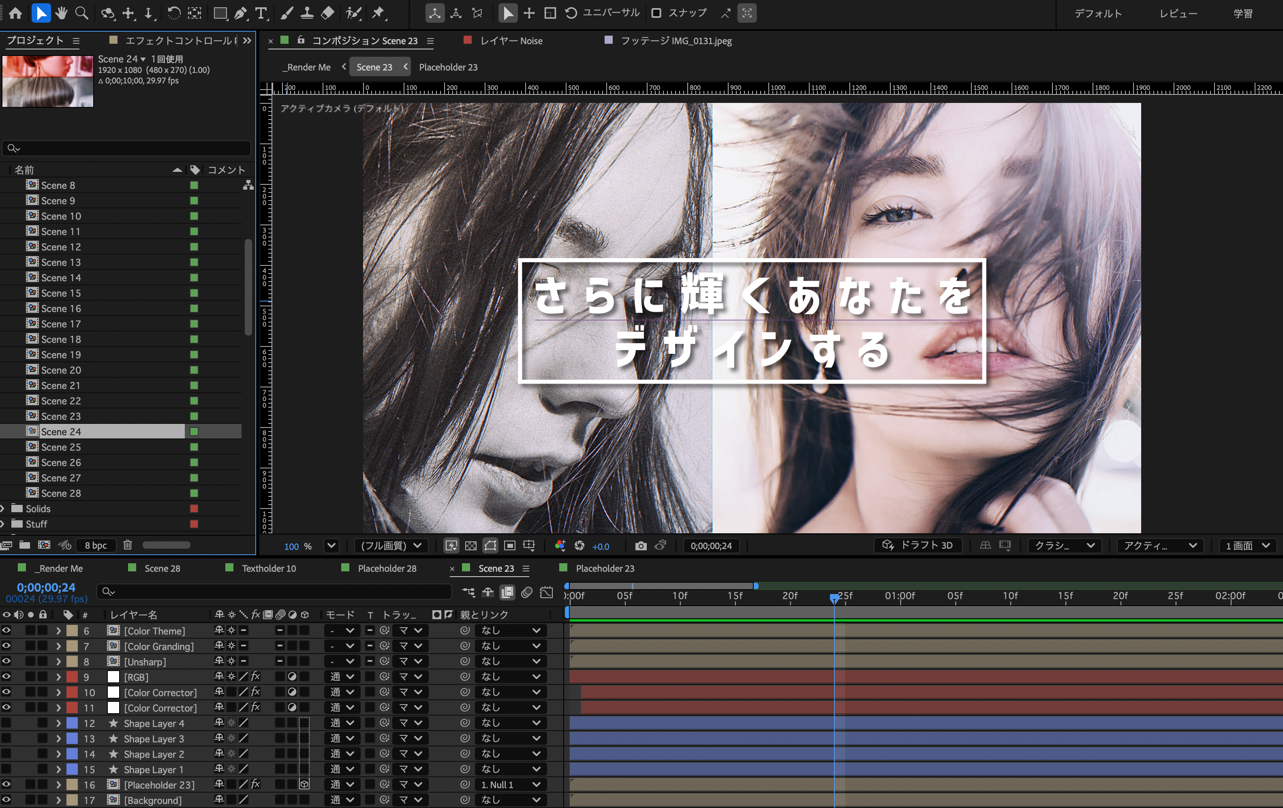Toggle スナップ snapping in the toolbar

pos(656,13)
